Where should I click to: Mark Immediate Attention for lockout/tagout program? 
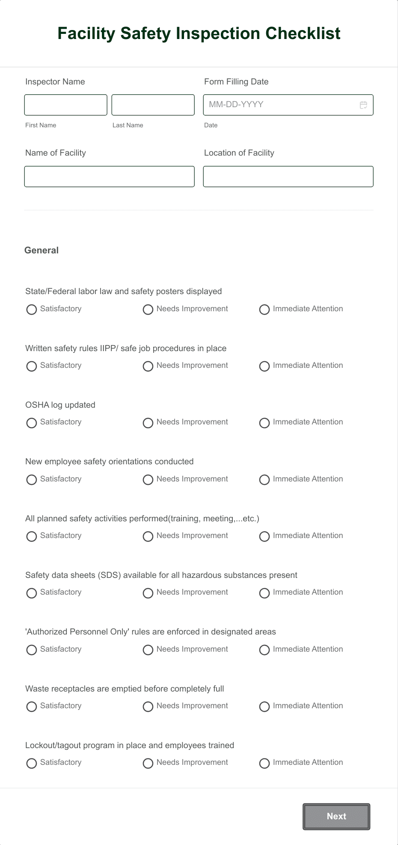click(264, 763)
